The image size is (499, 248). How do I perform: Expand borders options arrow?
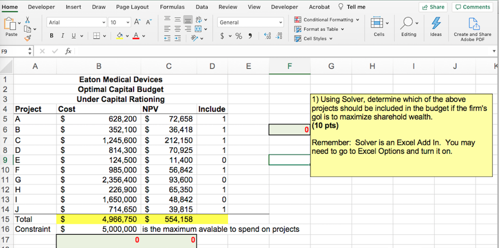[104, 36]
